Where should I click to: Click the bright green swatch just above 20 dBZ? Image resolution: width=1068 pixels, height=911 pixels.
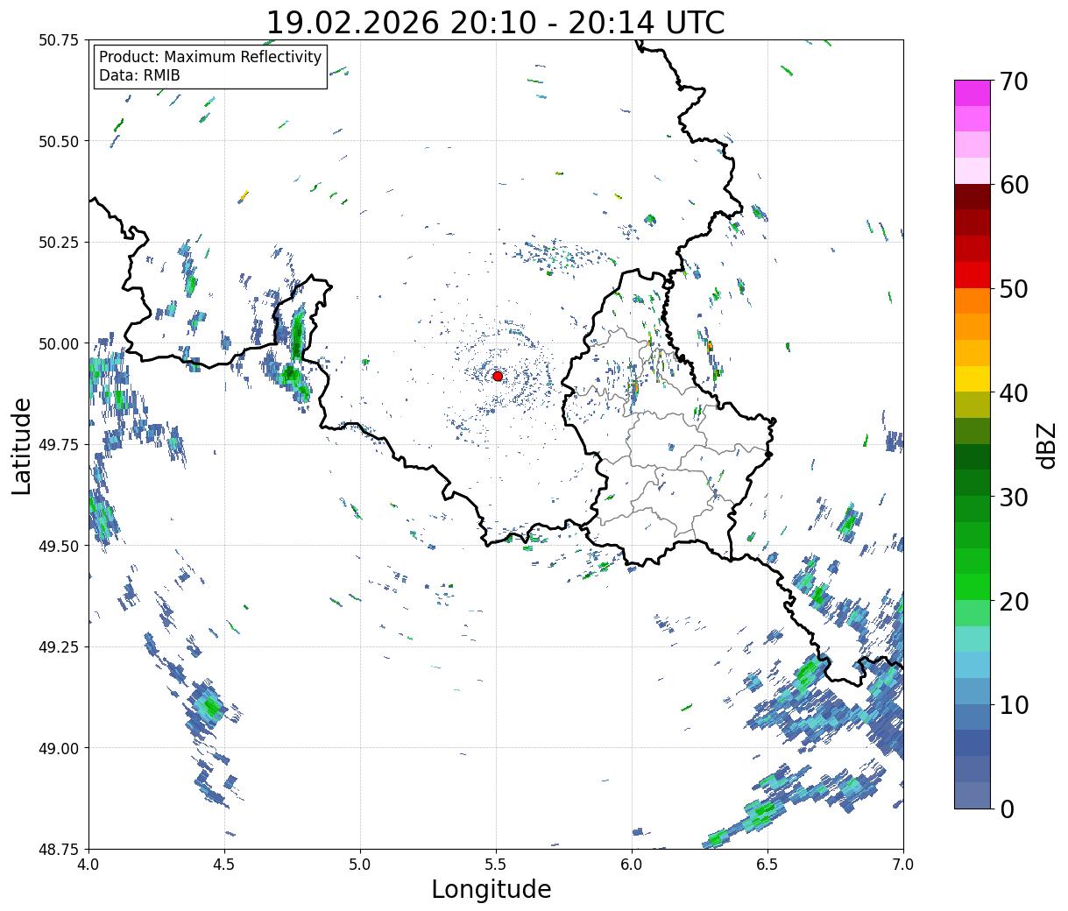tap(973, 587)
